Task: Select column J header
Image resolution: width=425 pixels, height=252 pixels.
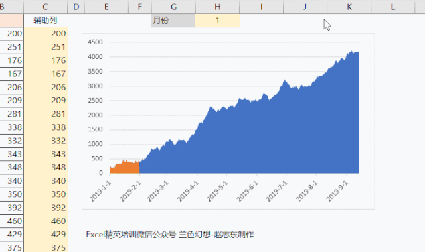Action: point(305,7)
